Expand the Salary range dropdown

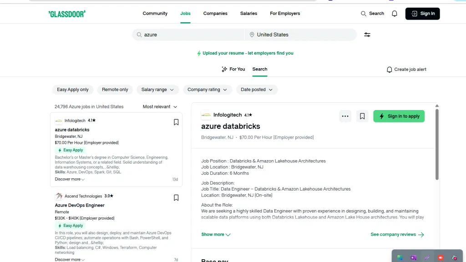(x=157, y=90)
